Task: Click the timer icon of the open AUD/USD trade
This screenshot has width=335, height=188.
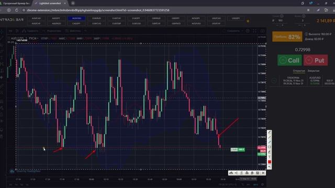Action: (274, 81)
